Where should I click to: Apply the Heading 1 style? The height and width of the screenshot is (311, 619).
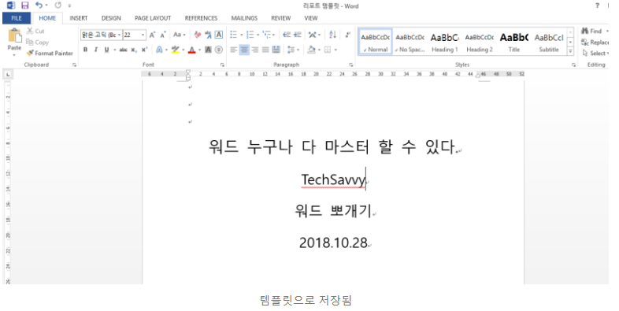(x=444, y=42)
